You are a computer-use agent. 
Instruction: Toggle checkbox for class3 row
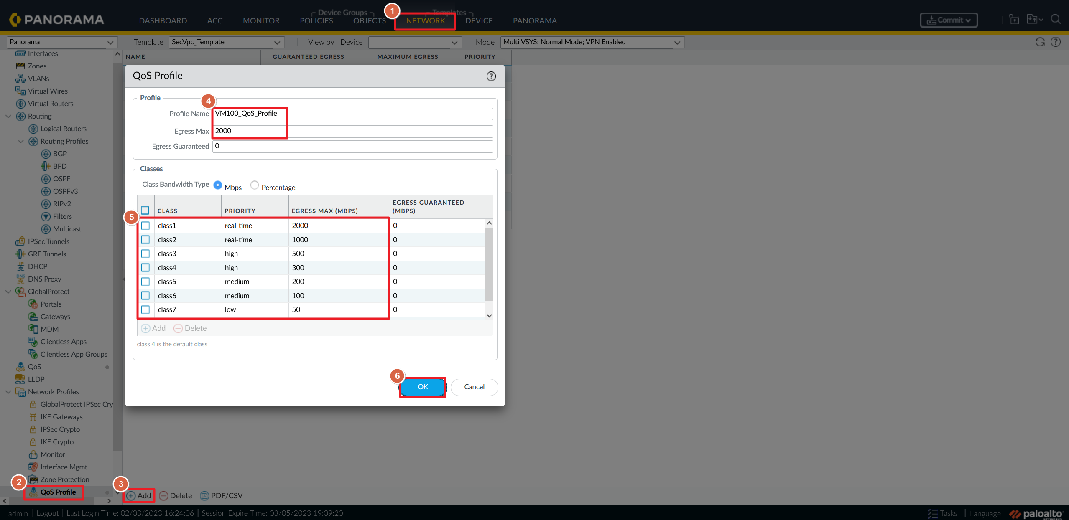pos(146,254)
